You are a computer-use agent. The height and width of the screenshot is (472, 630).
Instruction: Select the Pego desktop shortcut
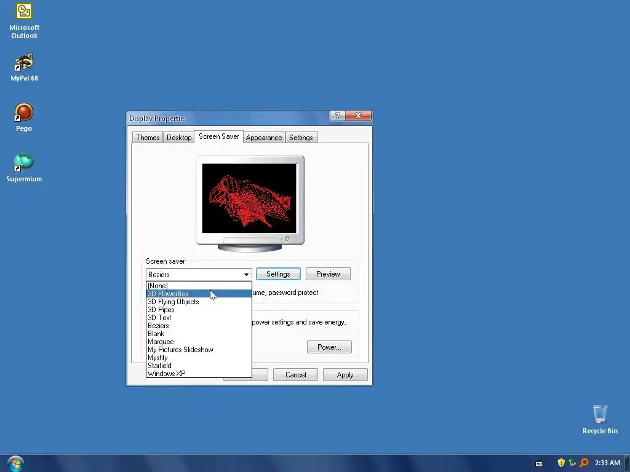(24, 117)
